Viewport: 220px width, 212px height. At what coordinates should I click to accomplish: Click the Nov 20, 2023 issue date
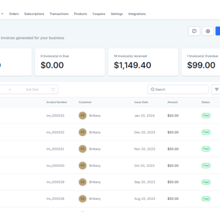145,149
